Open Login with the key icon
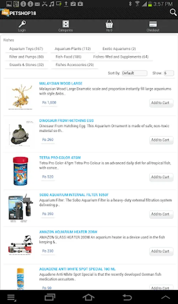Image resolution: width=178 pixels, height=304 pixels. [22, 26]
